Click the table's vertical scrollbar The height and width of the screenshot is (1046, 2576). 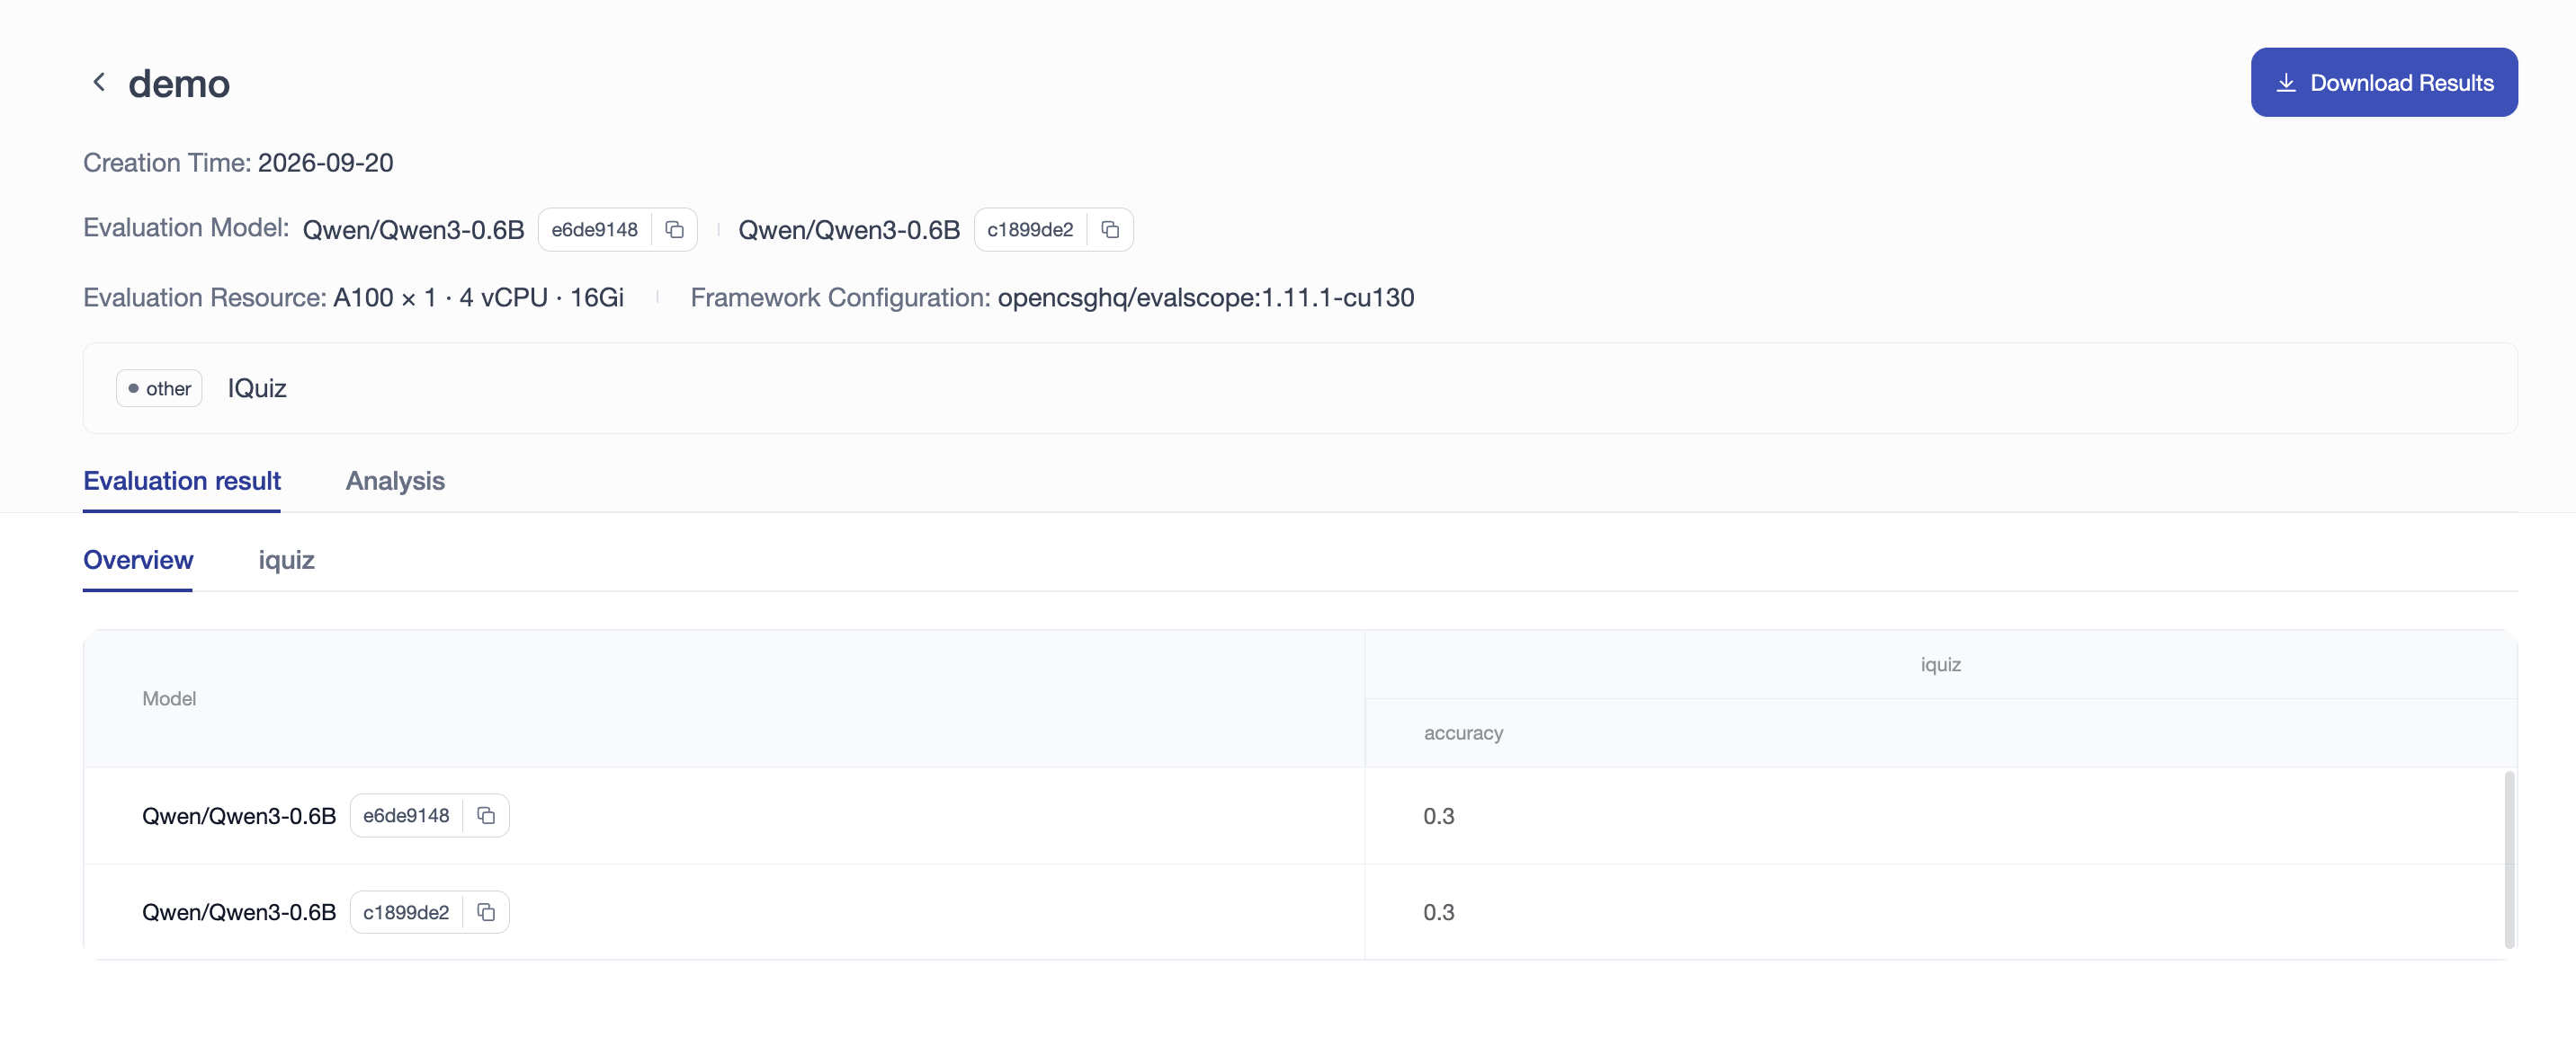pyautogui.click(x=2509, y=859)
